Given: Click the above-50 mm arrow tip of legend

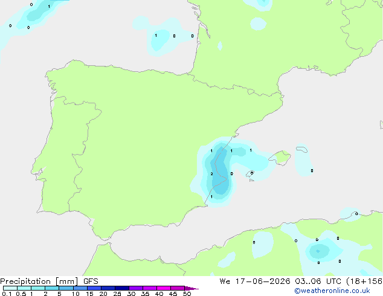Looking at the screenshot, I should click(x=191, y=288).
